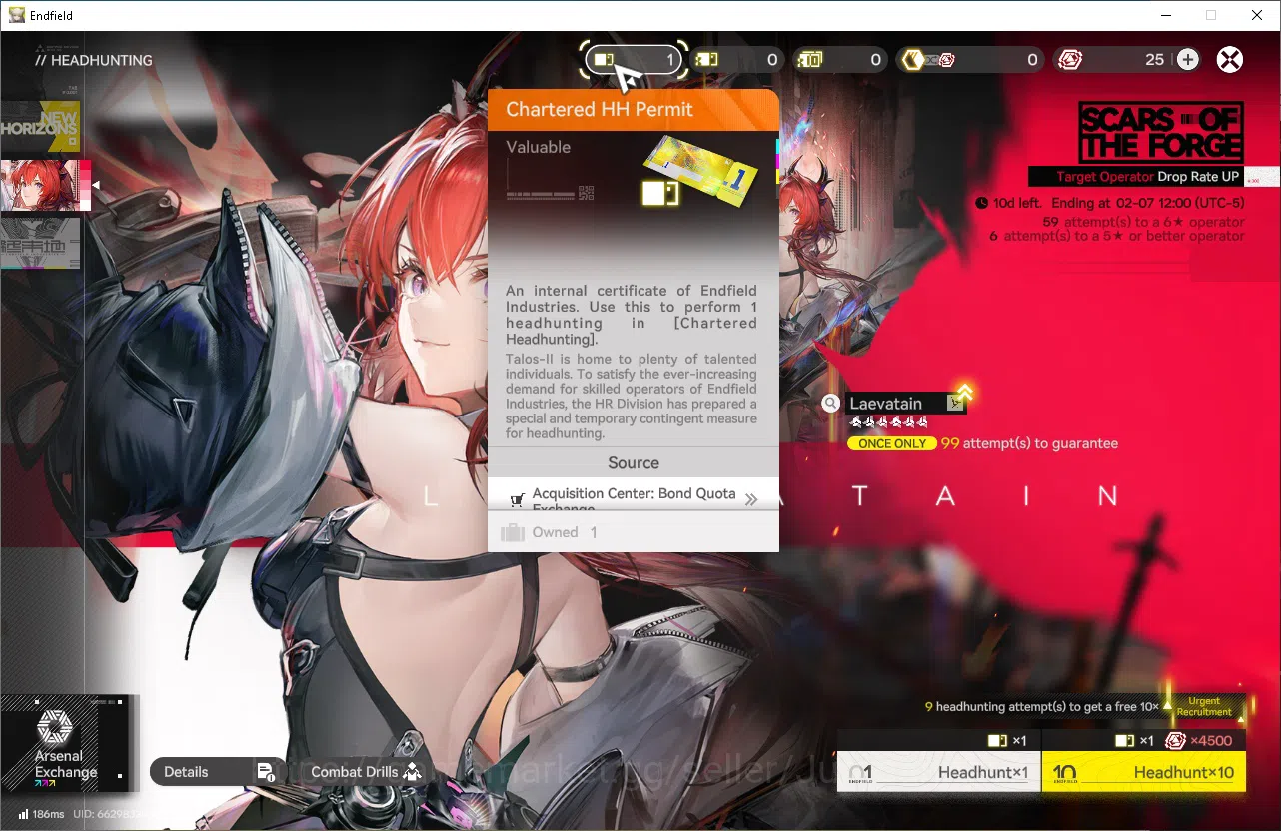
Task: Select New Horizons banner thumbnail
Action: (40, 125)
